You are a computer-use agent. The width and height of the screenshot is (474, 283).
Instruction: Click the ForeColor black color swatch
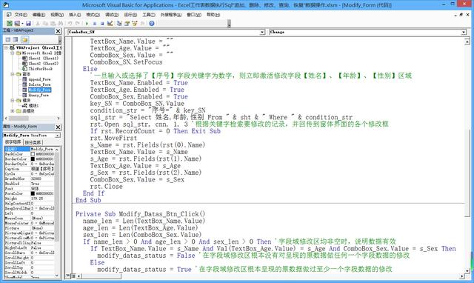[x=33, y=193]
